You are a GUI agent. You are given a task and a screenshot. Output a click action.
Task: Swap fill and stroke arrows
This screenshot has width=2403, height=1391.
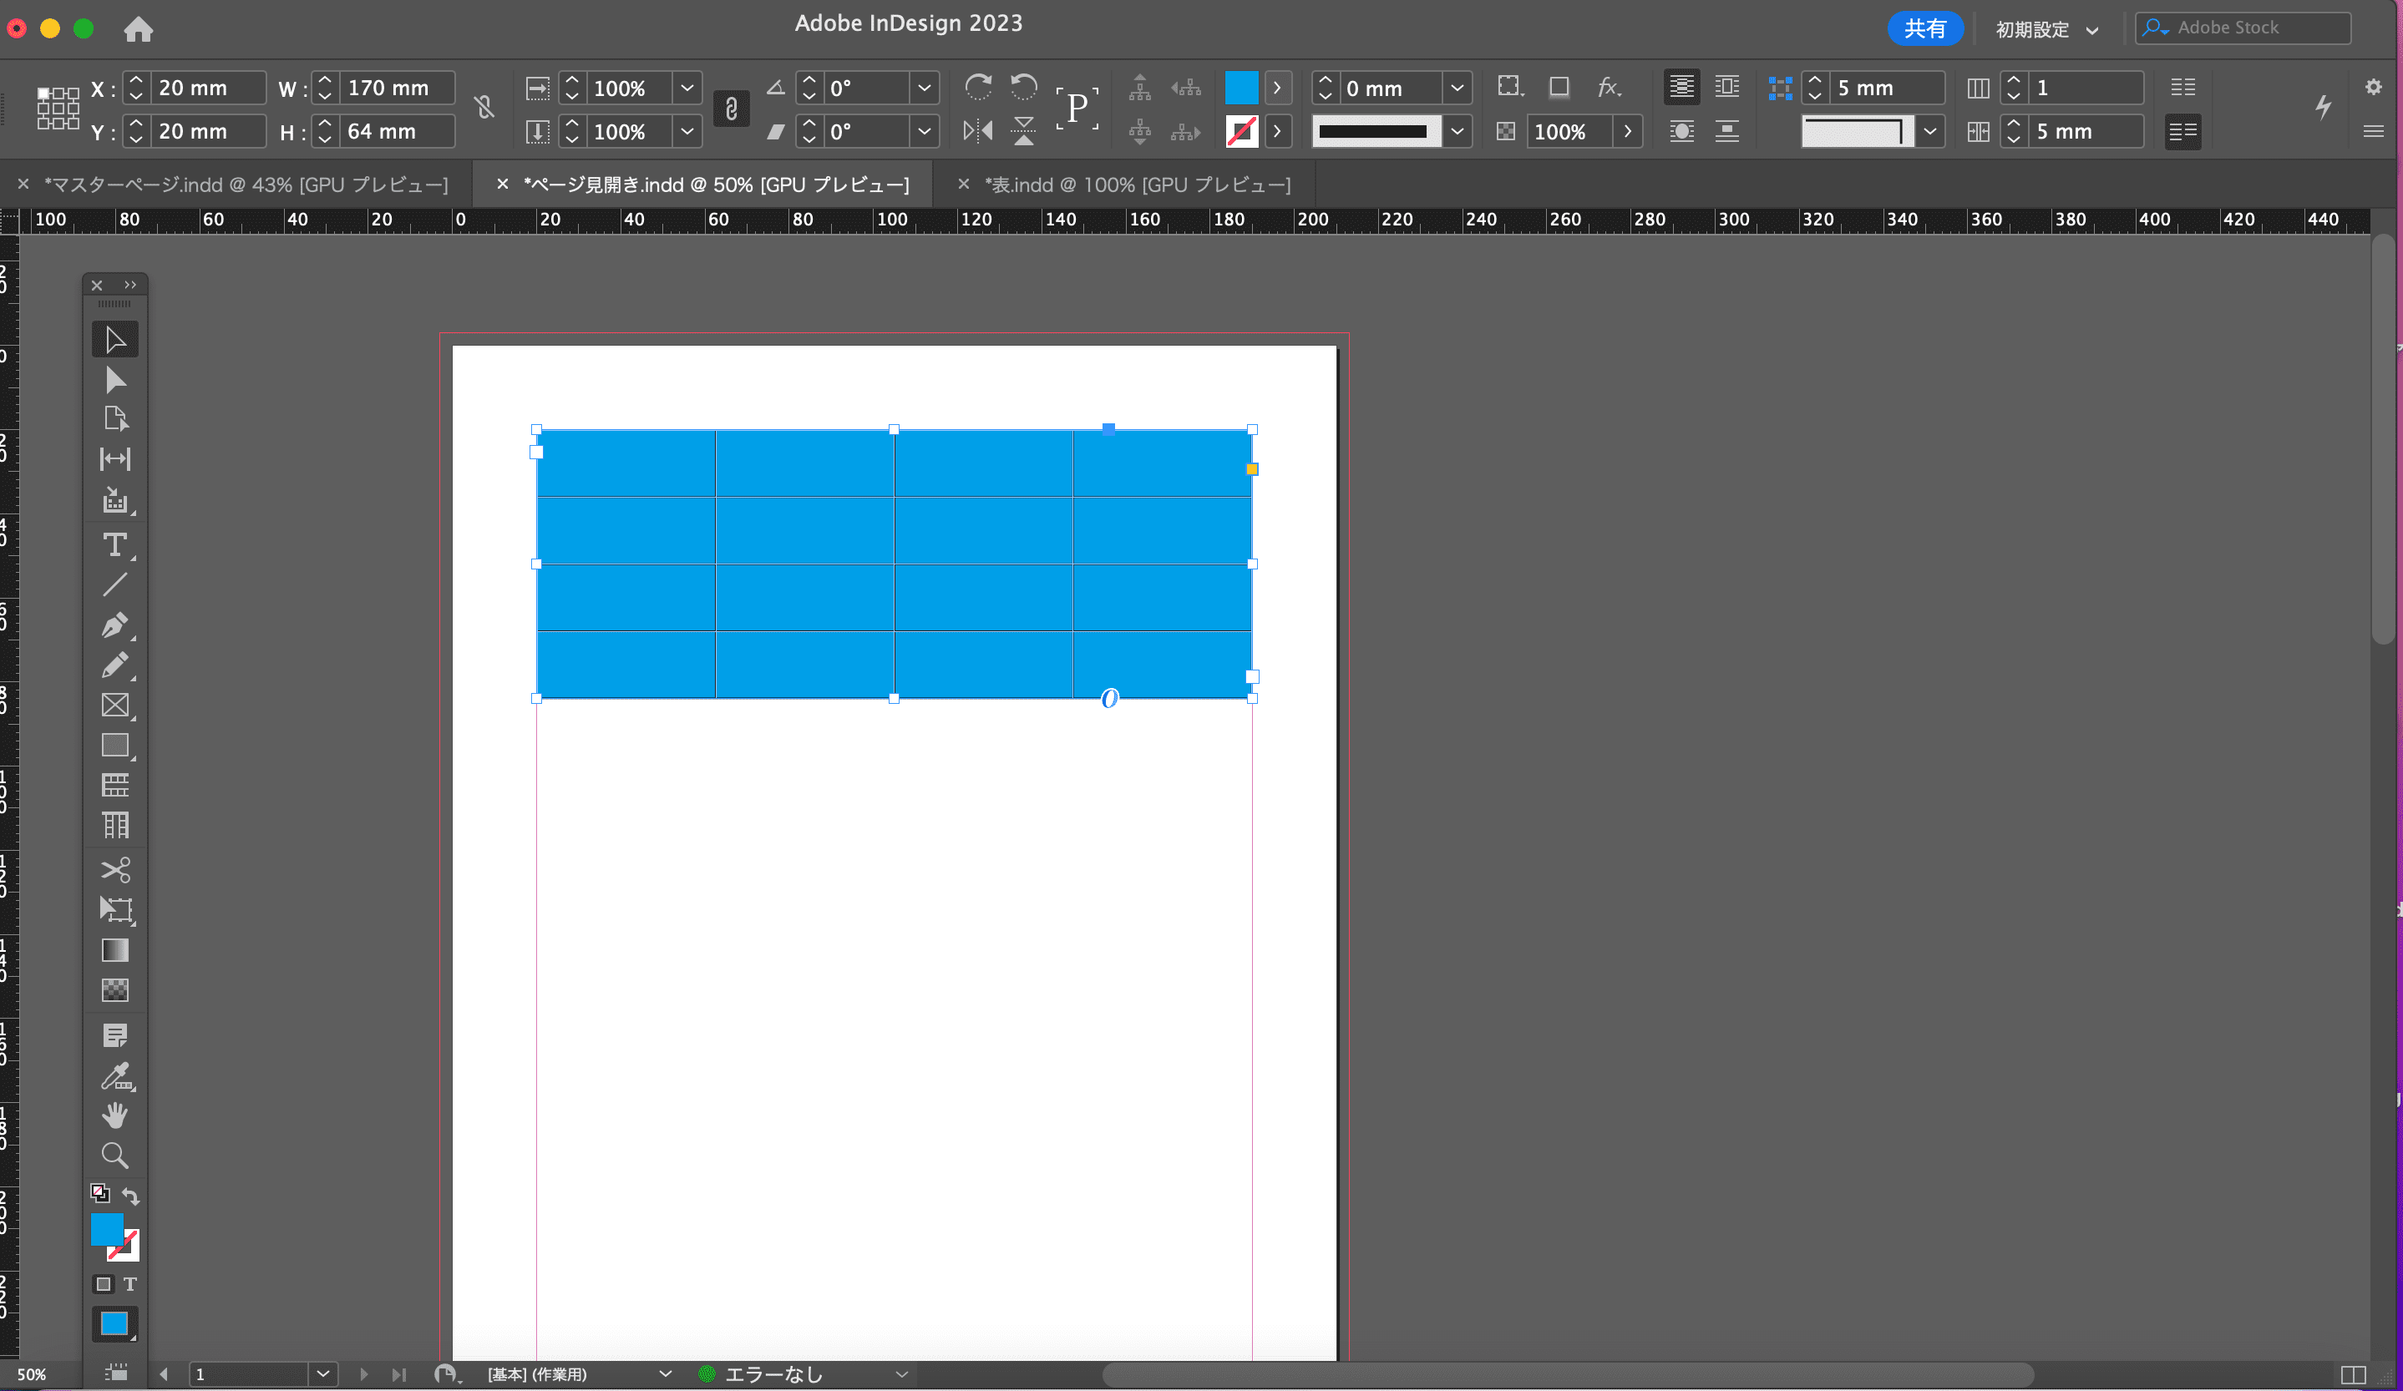coord(130,1196)
